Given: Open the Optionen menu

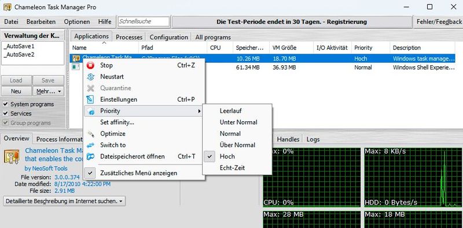Looking at the screenshot, I should point(77,22).
